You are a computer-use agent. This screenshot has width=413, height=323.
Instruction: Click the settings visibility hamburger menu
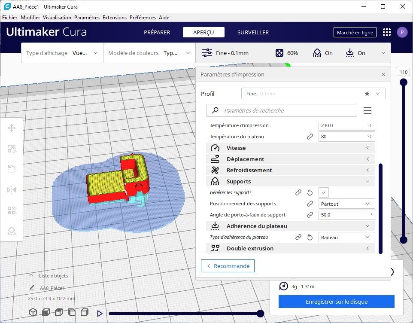pyautogui.click(x=367, y=110)
